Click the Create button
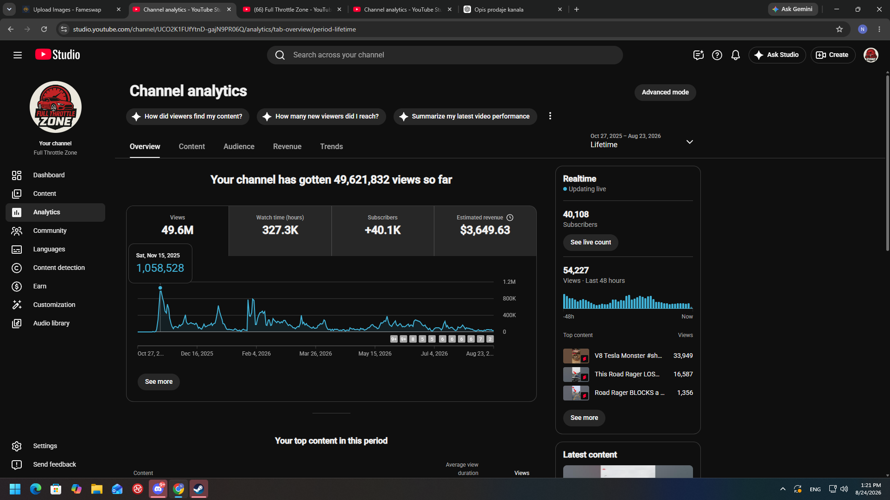This screenshot has width=890, height=500. pyautogui.click(x=833, y=55)
